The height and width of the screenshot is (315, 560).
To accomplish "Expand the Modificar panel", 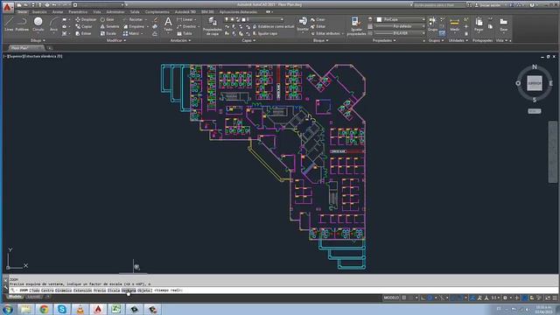I will 116,40.
